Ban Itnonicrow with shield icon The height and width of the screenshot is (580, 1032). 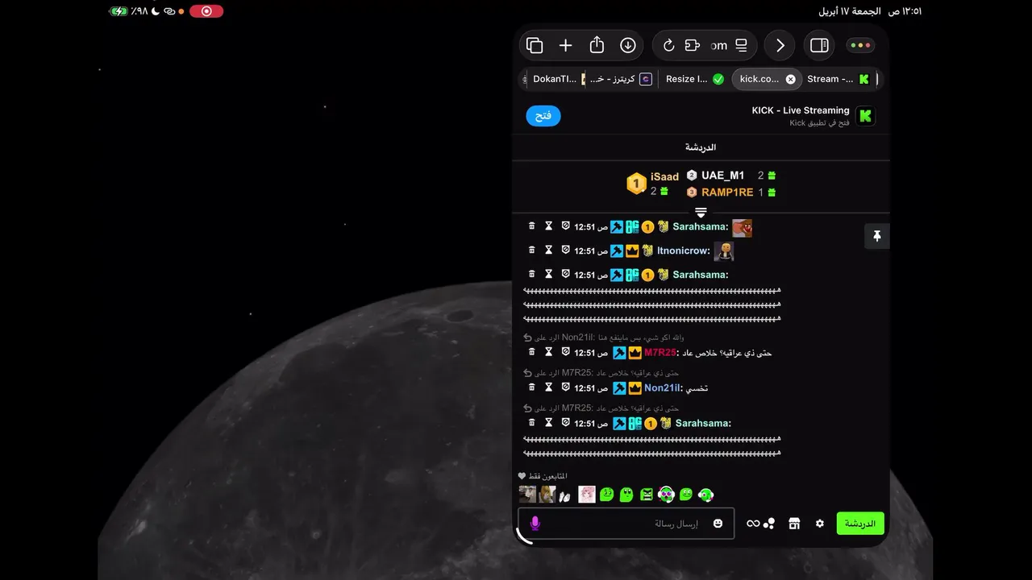pyautogui.click(x=565, y=251)
